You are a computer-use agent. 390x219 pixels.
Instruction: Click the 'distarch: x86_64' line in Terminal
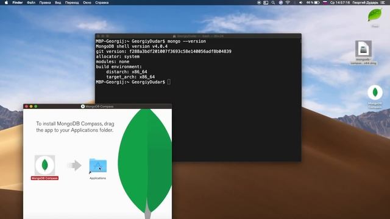(x=127, y=72)
